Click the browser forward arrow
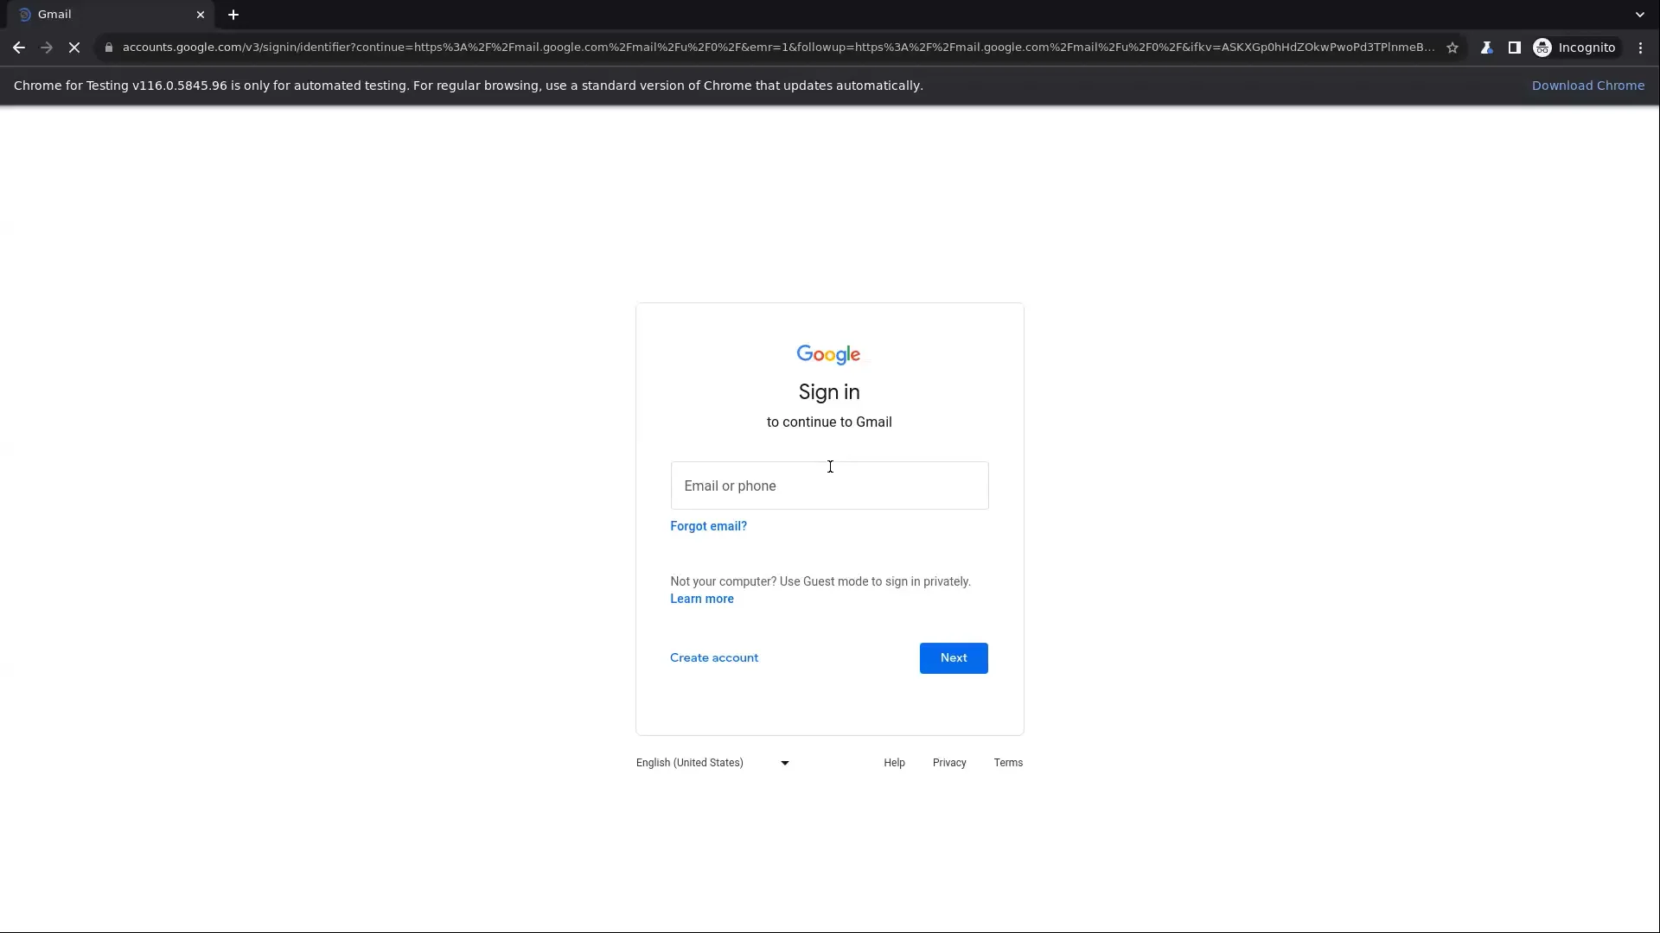Screen dimensions: 1660x933 tap(47, 48)
